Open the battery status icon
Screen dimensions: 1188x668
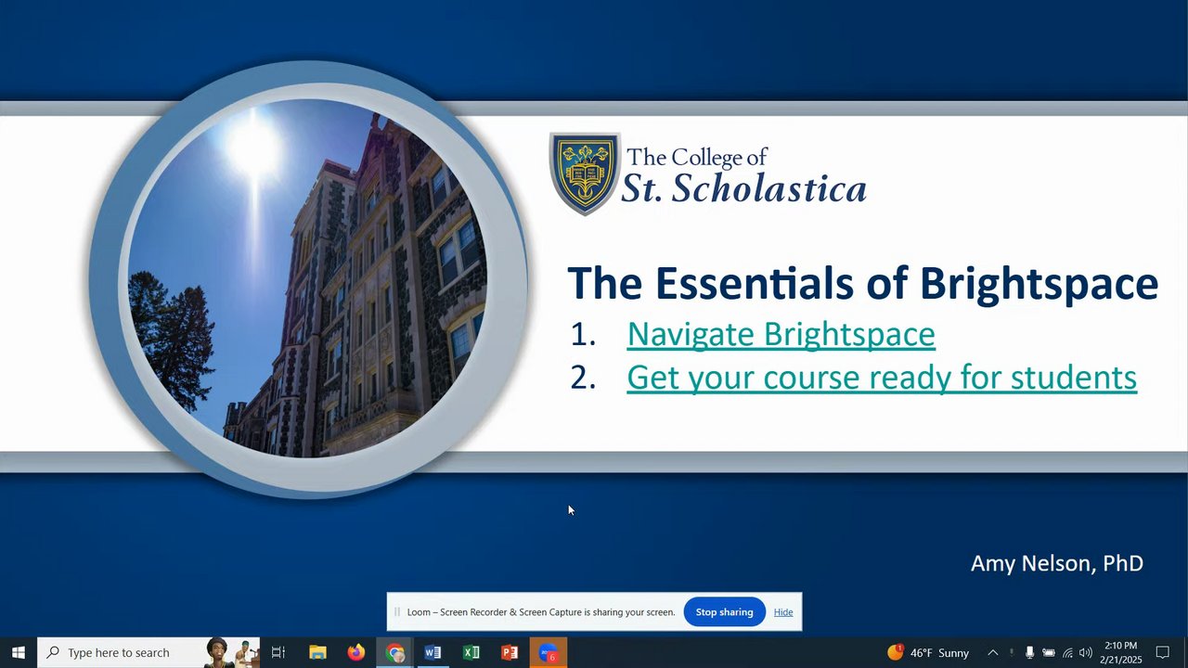(x=1049, y=652)
